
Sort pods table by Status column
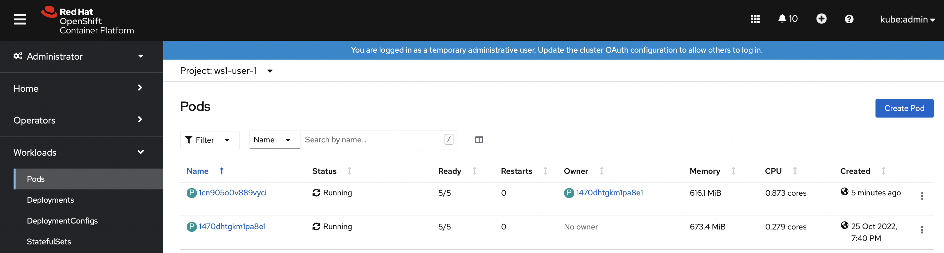click(324, 171)
